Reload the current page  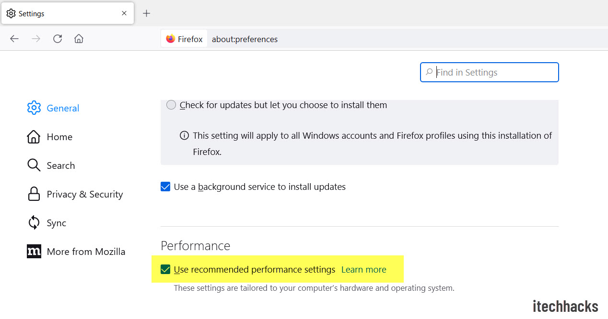click(x=58, y=39)
